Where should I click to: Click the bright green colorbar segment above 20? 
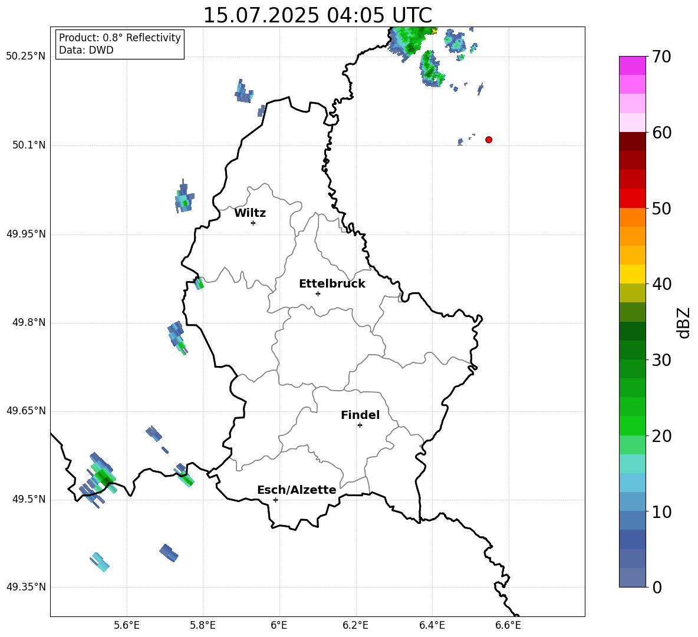[x=632, y=425]
